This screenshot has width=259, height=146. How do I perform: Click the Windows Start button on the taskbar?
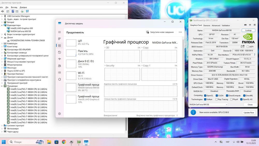pyautogui.click(x=4, y=142)
